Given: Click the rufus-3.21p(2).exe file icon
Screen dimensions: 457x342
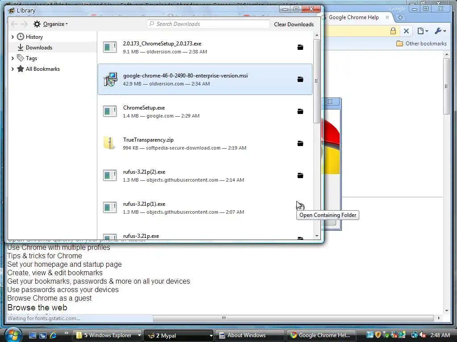Looking at the screenshot, I should pos(110,175).
